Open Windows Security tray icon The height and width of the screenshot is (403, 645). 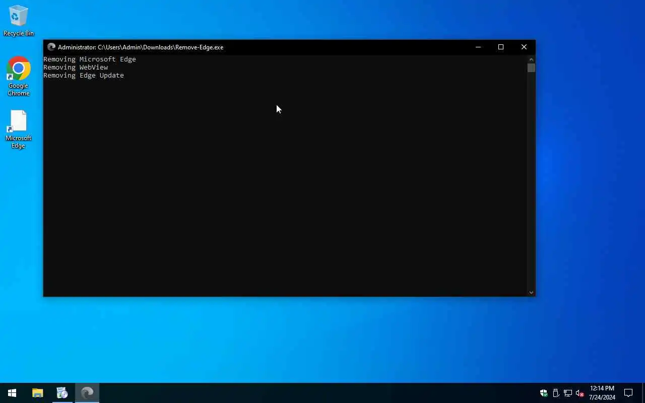point(544,393)
